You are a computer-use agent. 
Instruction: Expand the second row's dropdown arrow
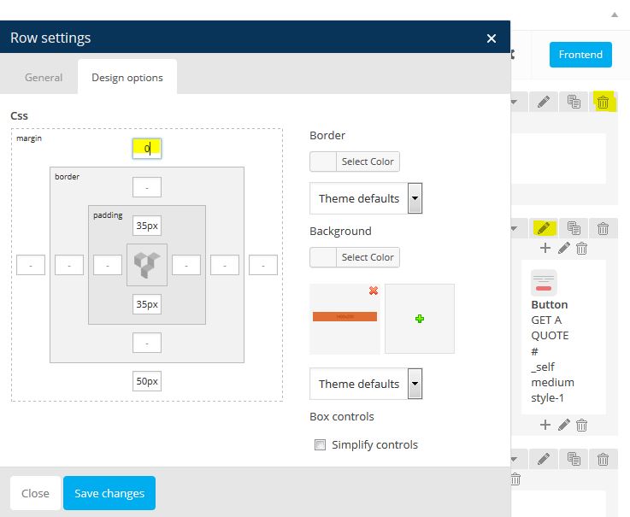[x=514, y=228]
